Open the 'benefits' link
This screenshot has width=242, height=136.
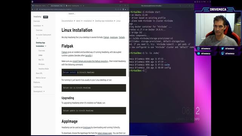[x=88, y=56]
